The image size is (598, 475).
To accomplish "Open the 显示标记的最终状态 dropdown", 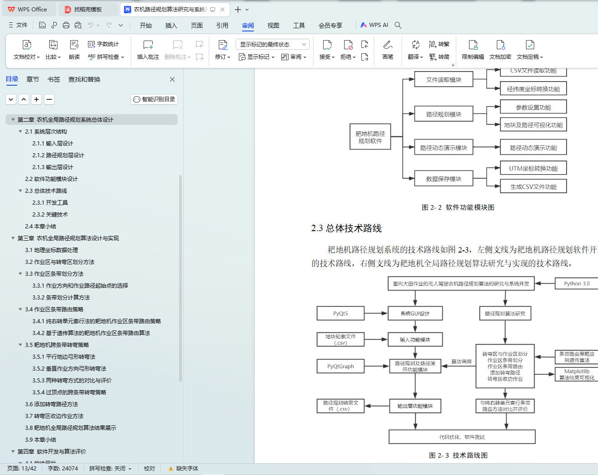I will point(273,44).
